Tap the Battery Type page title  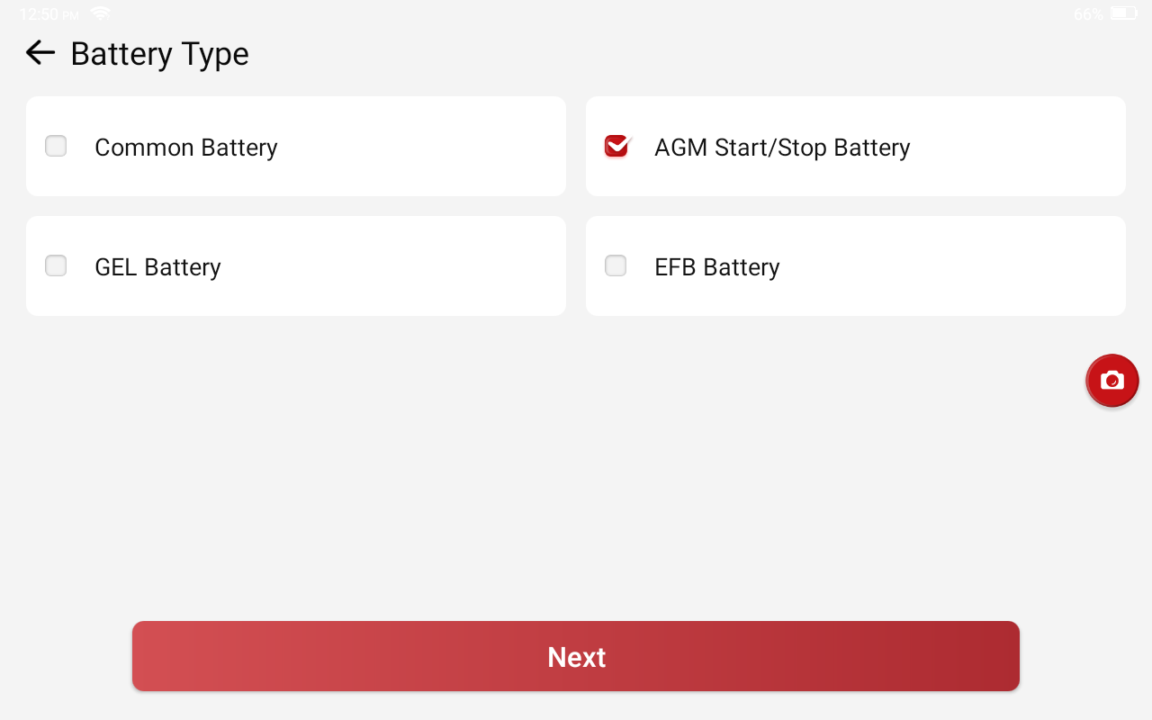[x=159, y=54]
